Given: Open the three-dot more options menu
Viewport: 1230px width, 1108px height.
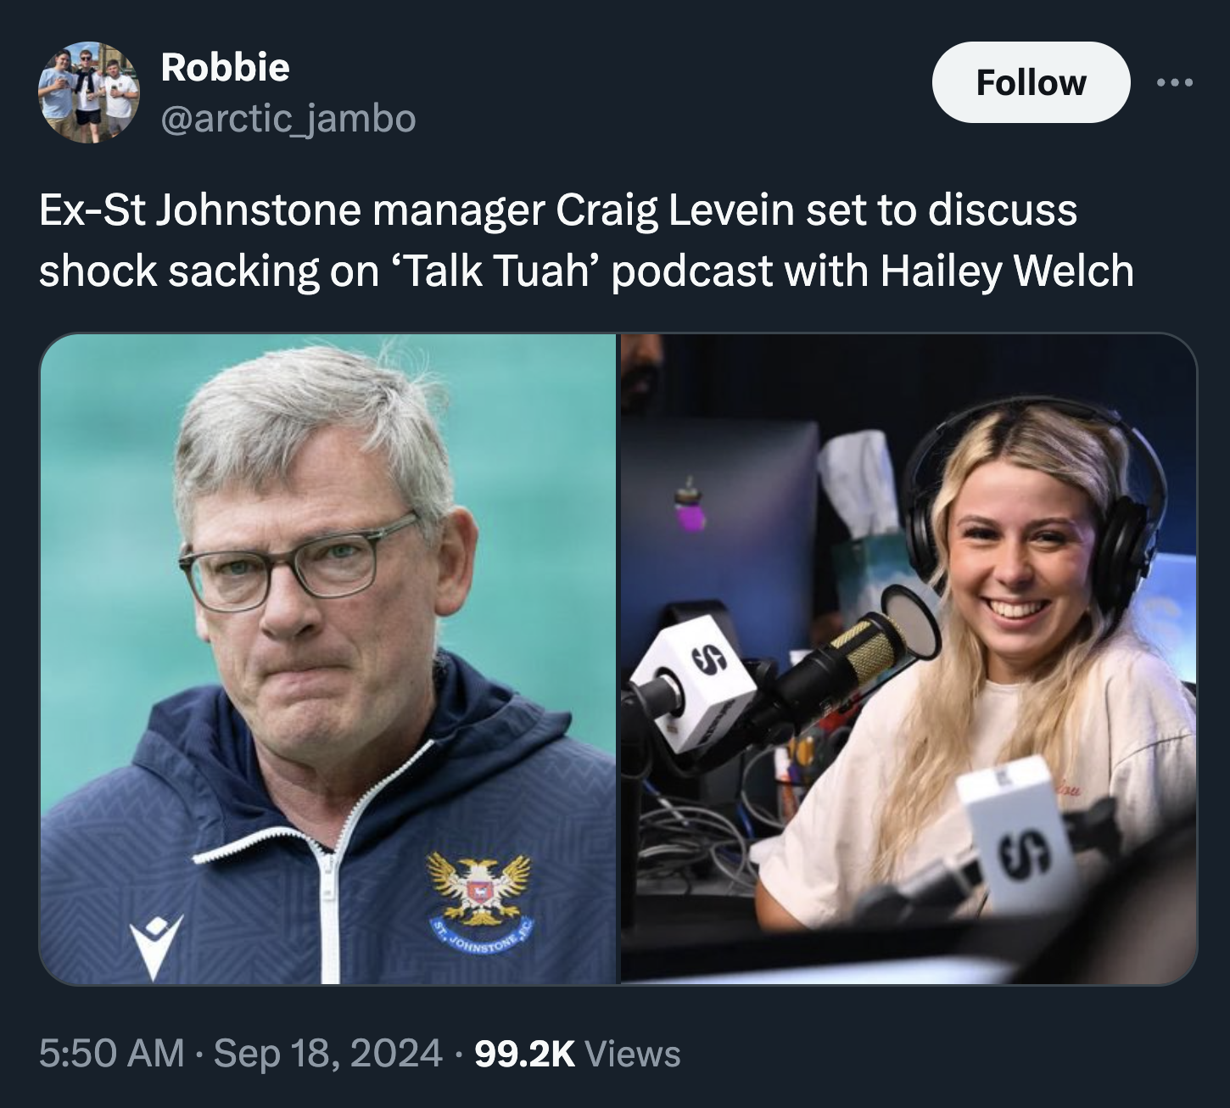Looking at the screenshot, I should click(x=1176, y=82).
